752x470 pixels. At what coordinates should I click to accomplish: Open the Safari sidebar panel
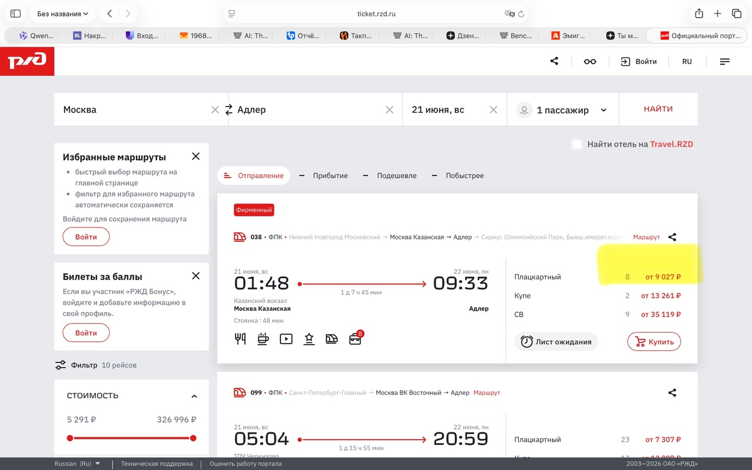point(16,13)
